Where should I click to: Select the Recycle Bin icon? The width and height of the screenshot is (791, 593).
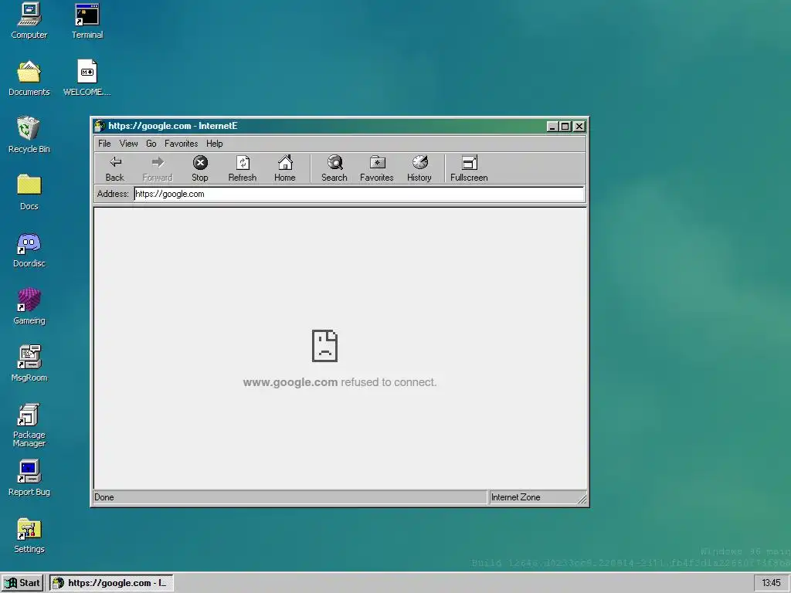[29, 135]
